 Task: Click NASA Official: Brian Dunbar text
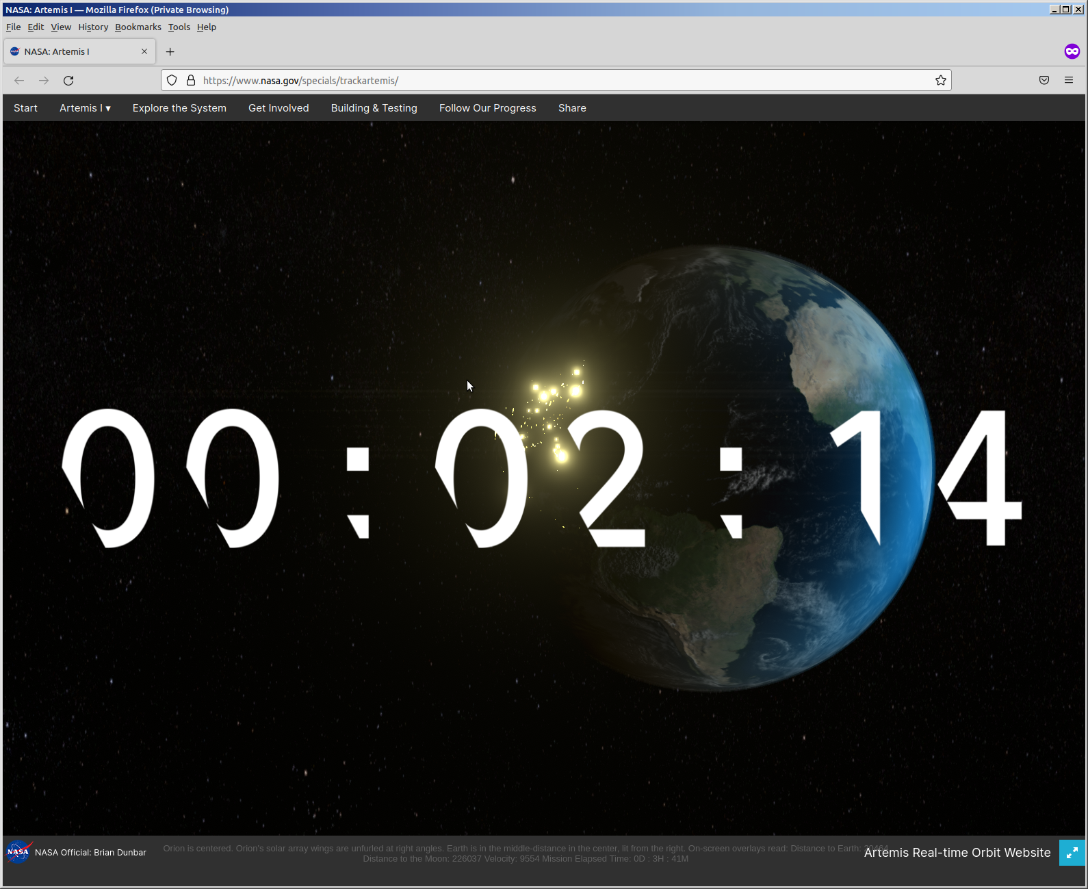click(x=90, y=853)
